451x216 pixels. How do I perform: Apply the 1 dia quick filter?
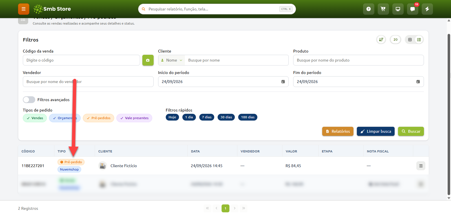[189, 117]
